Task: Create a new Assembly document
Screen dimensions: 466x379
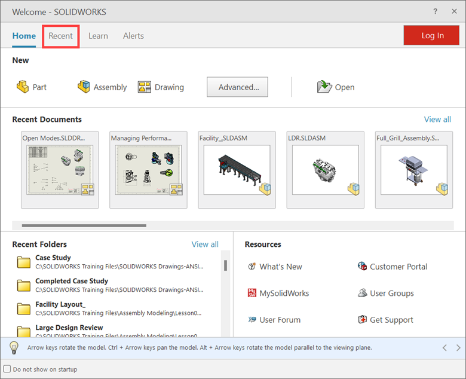Action: coord(102,87)
